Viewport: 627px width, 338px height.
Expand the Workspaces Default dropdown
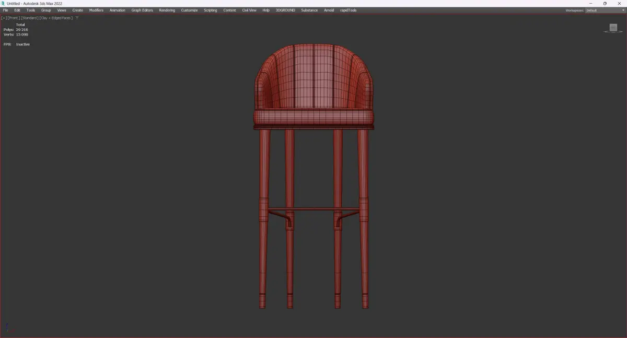605,10
